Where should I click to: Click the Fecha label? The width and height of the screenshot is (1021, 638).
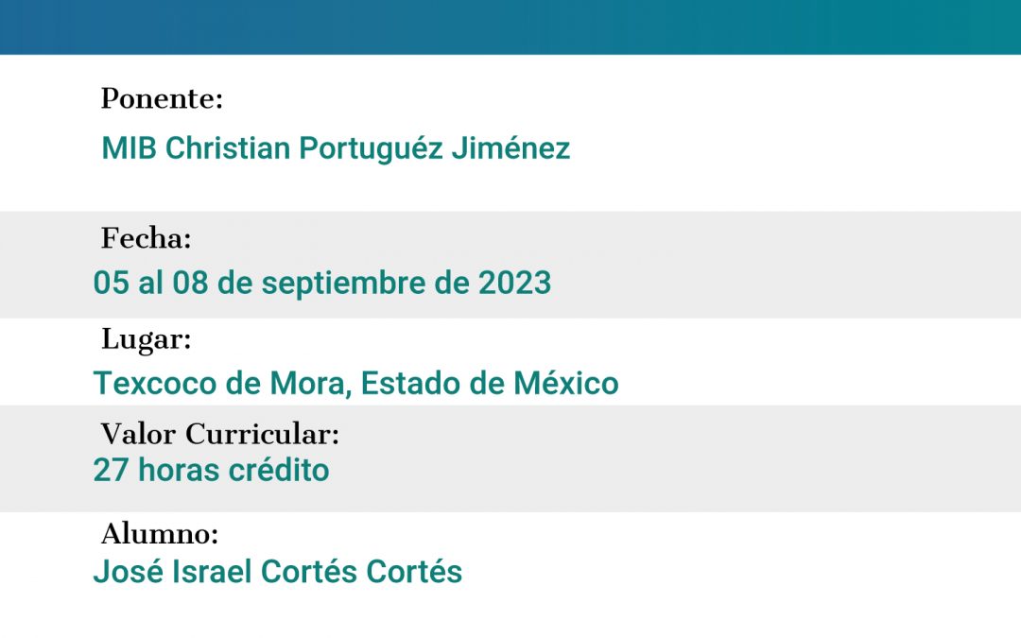146,239
